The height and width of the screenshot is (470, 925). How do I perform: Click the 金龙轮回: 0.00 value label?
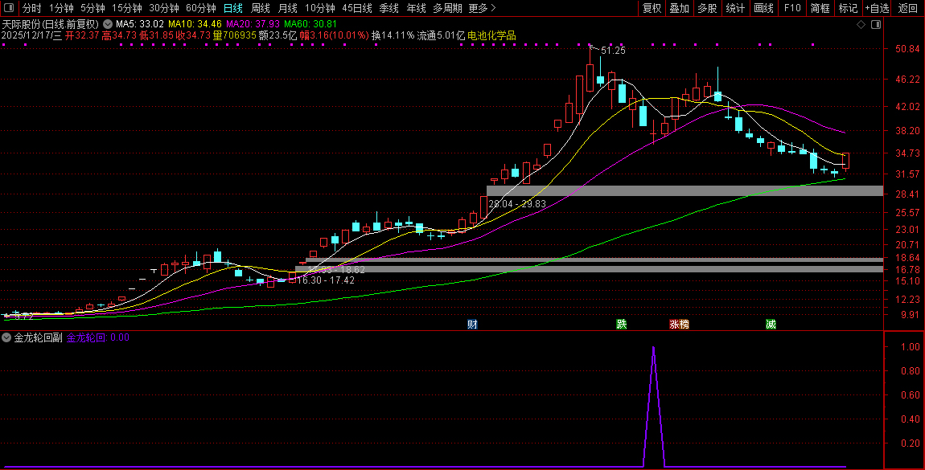(x=98, y=338)
